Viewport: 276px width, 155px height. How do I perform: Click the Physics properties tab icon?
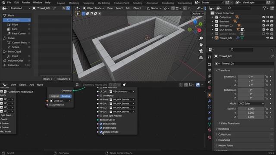point(210,112)
